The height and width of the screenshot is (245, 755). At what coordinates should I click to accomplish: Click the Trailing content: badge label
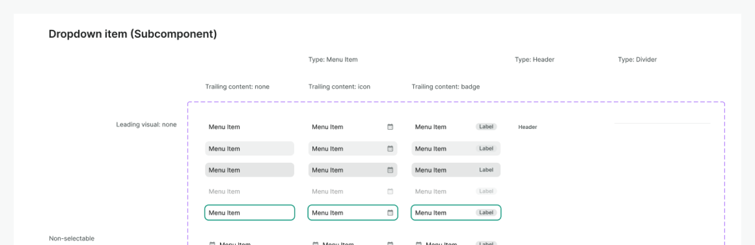(x=446, y=87)
